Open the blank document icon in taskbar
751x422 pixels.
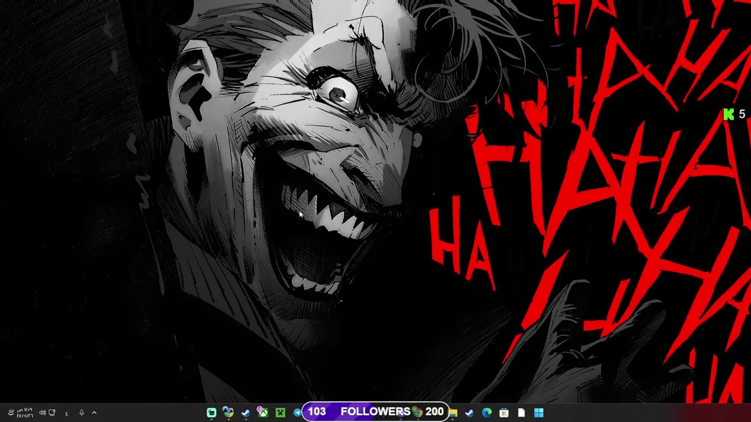click(x=522, y=413)
